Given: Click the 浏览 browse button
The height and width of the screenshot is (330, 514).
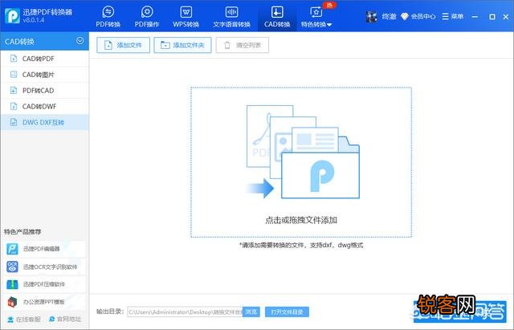Looking at the screenshot, I should point(251,312).
